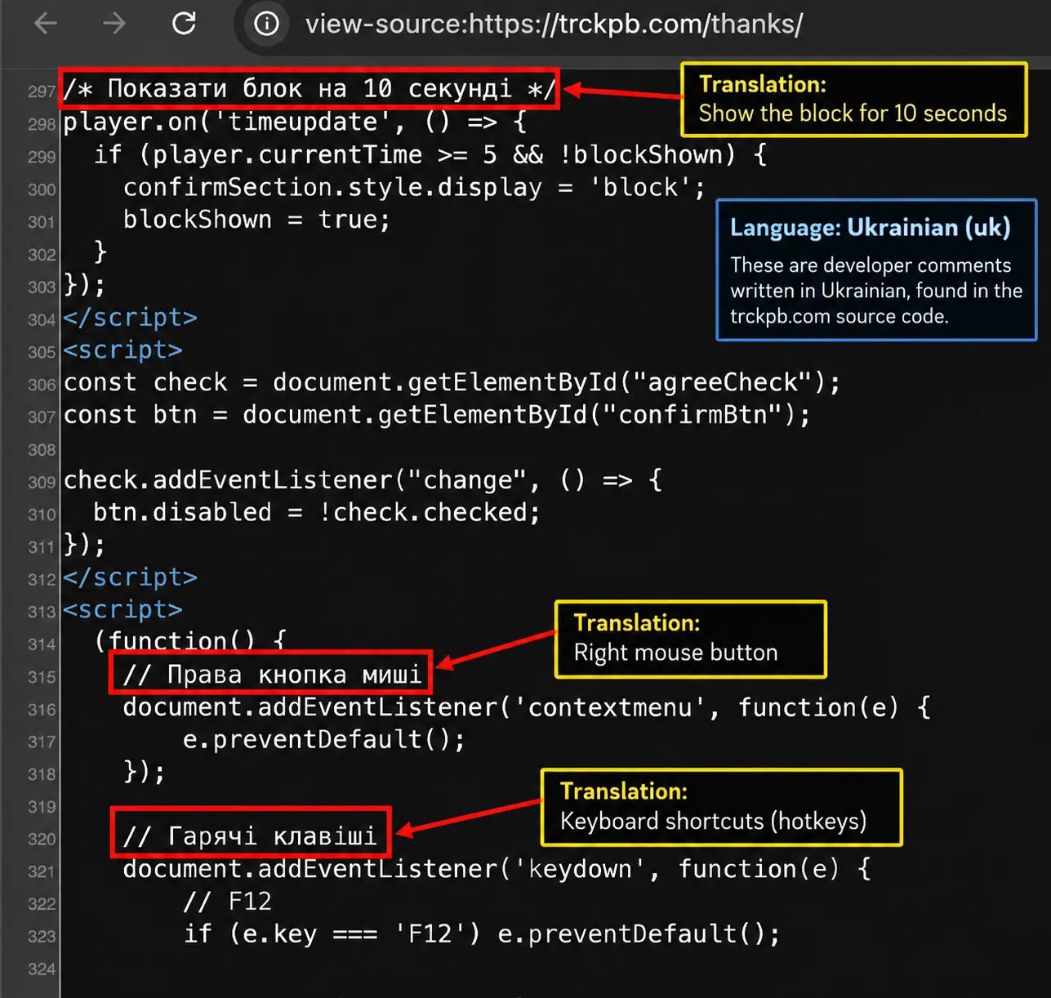This screenshot has width=1051, height=998.
Task: Click the opening <script> tag on line 305
Action: [x=123, y=350]
